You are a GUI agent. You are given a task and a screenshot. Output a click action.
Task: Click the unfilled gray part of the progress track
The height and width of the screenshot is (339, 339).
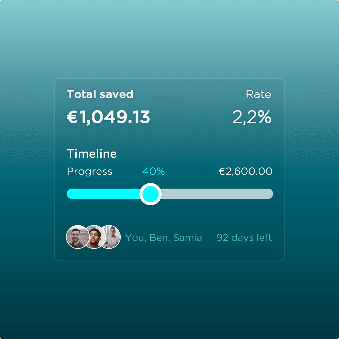click(217, 194)
